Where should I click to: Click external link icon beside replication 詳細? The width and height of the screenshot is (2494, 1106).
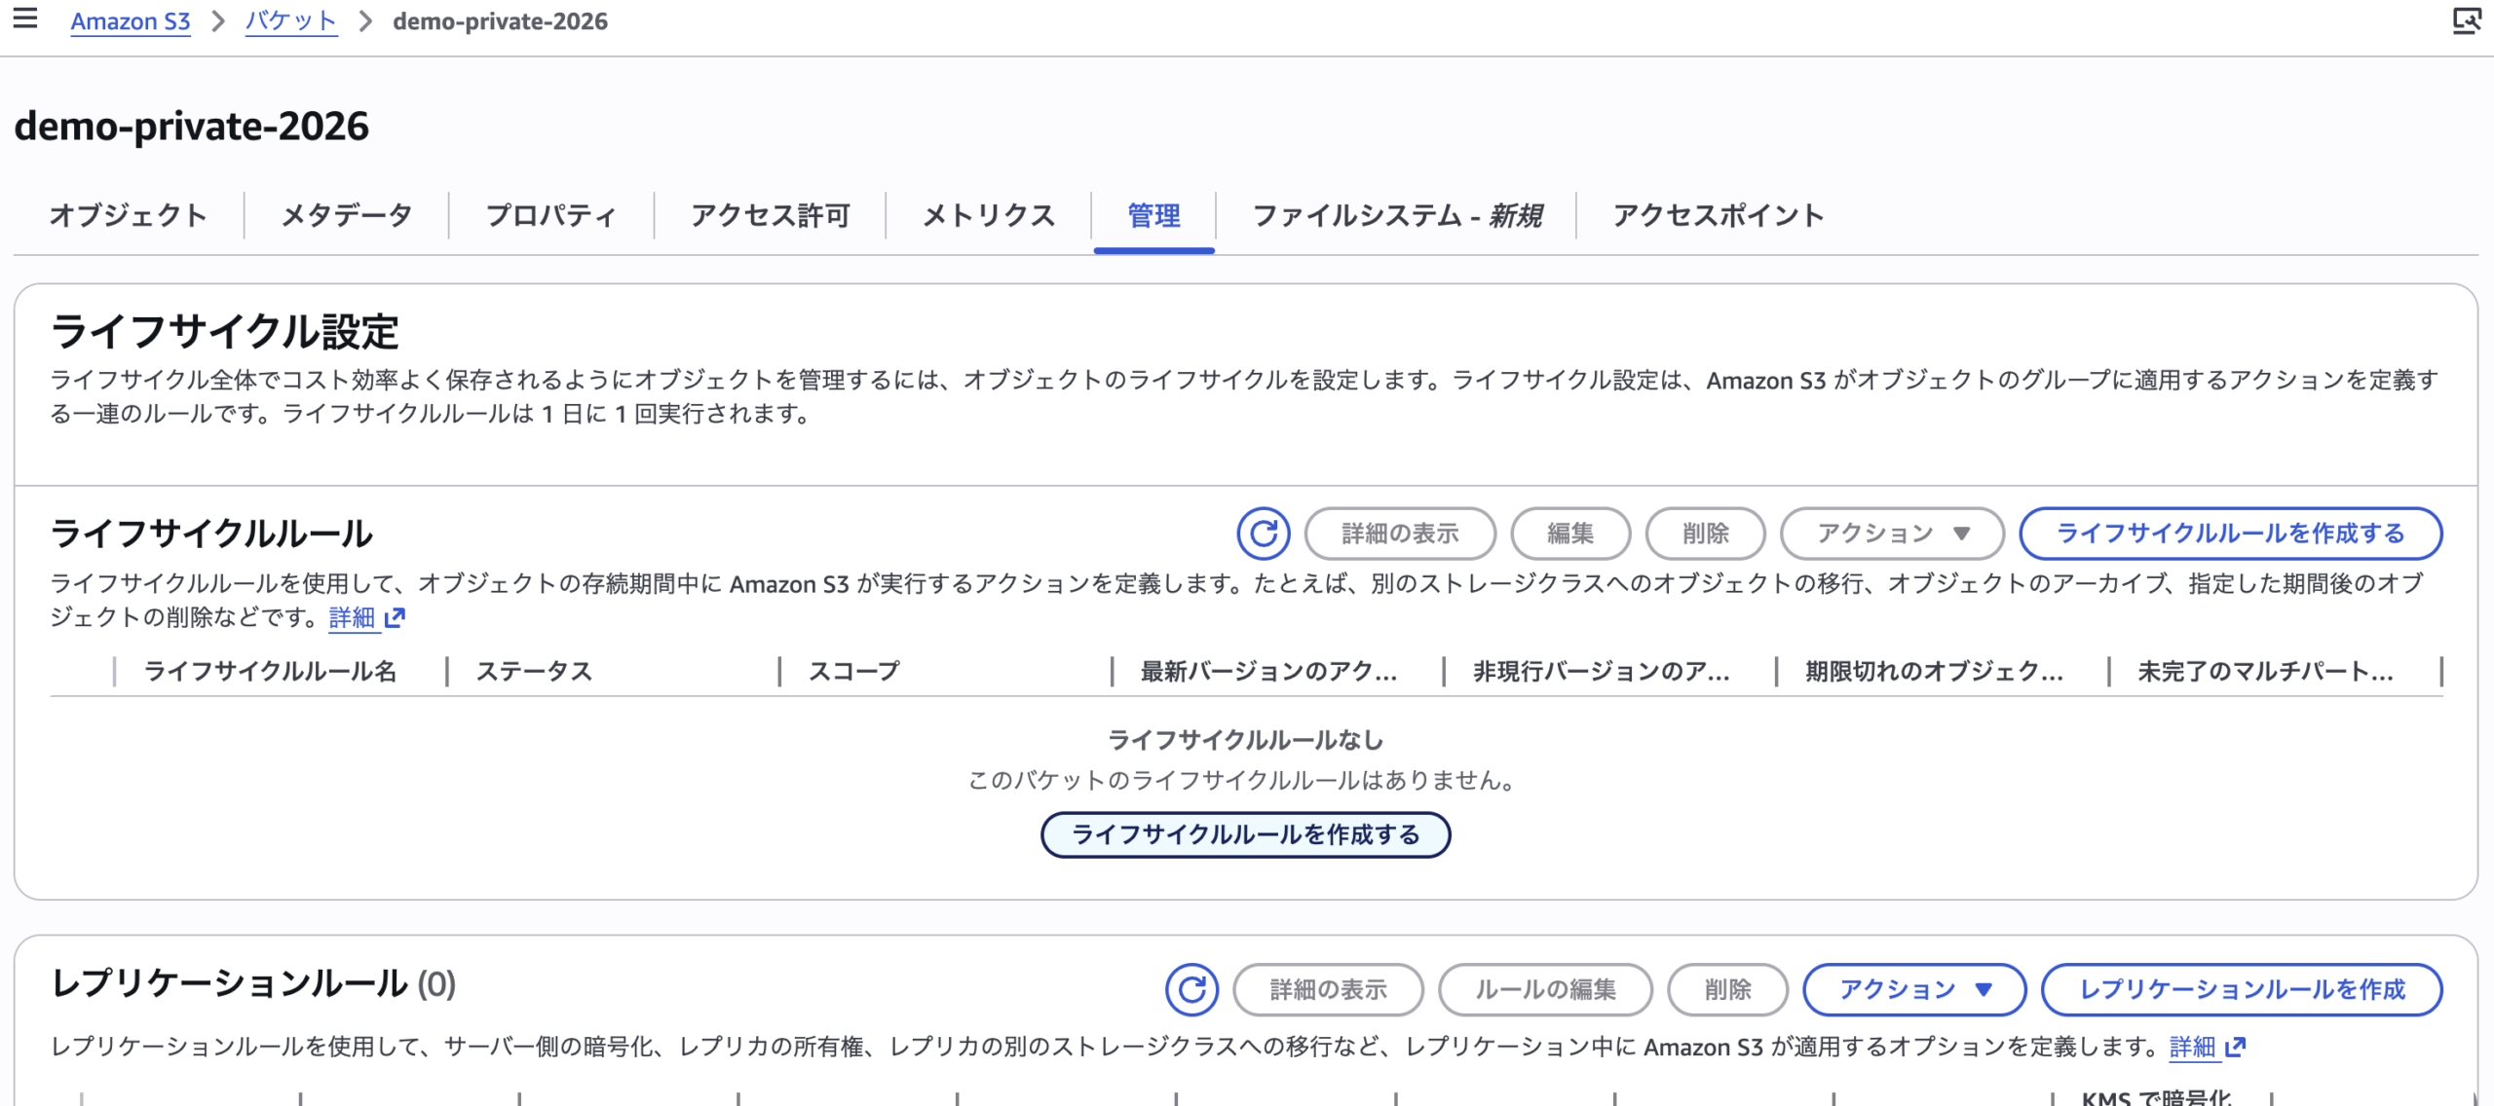[x=2236, y=1047]
